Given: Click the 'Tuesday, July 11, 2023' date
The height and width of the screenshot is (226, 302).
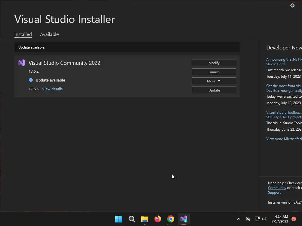Looking at the screenshot, I should 283,77.
